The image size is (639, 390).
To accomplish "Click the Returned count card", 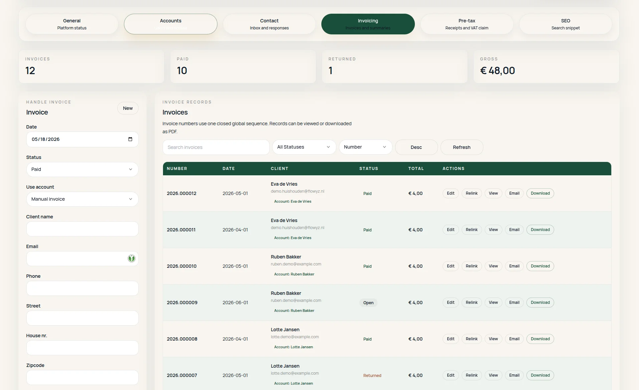I will pyautogui.click(x=394, y=66).
